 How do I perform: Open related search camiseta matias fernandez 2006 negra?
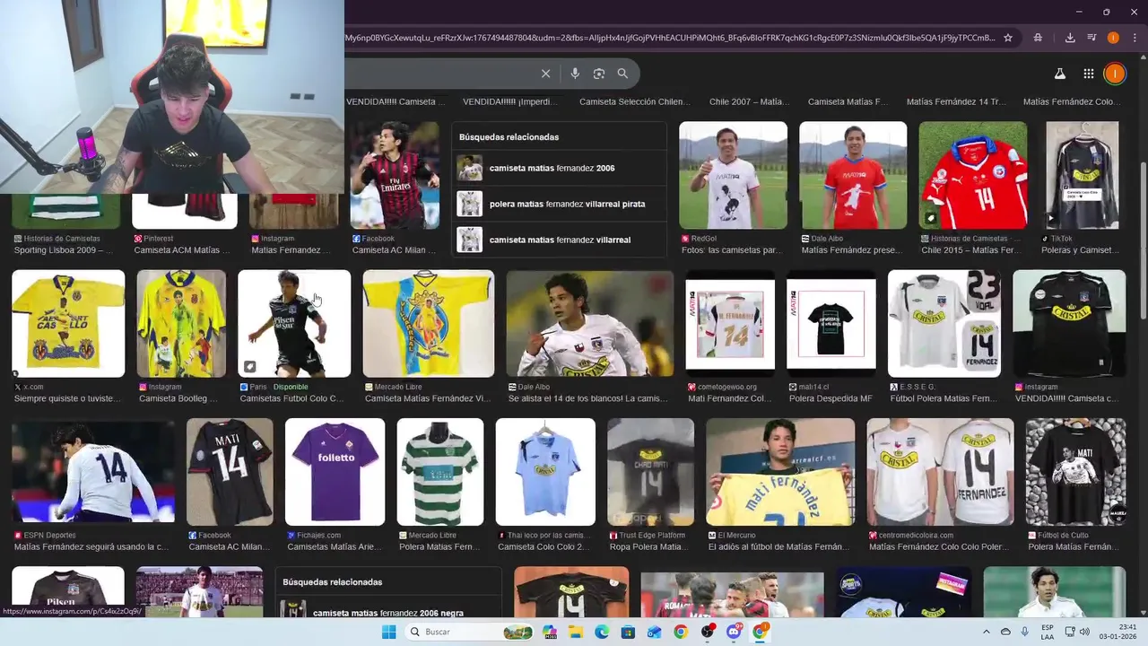387,613
